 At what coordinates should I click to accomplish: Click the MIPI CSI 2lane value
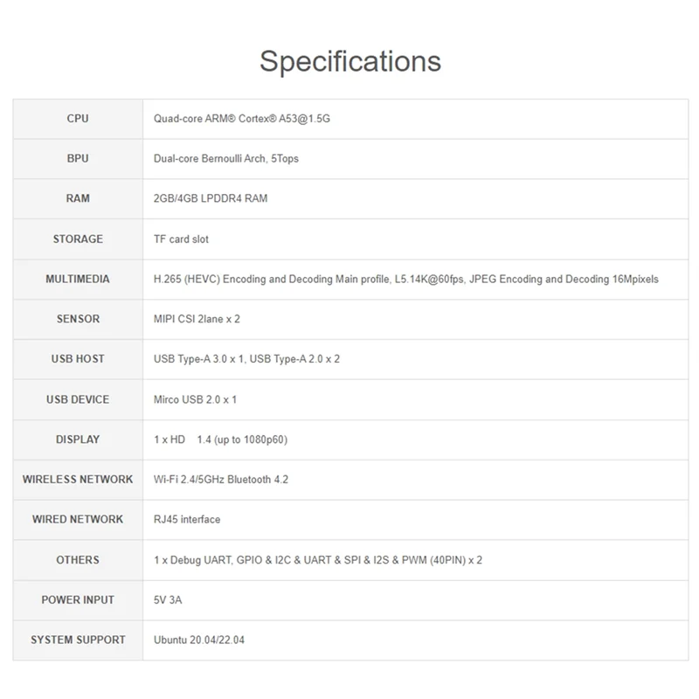coord(197,319)
